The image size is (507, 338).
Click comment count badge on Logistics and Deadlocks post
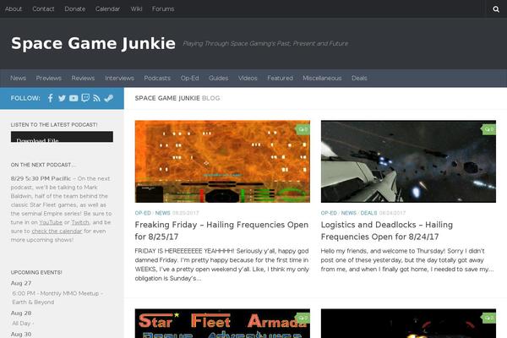(x=489, y=129)
